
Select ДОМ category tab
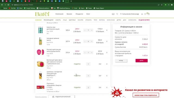(125, 20)
